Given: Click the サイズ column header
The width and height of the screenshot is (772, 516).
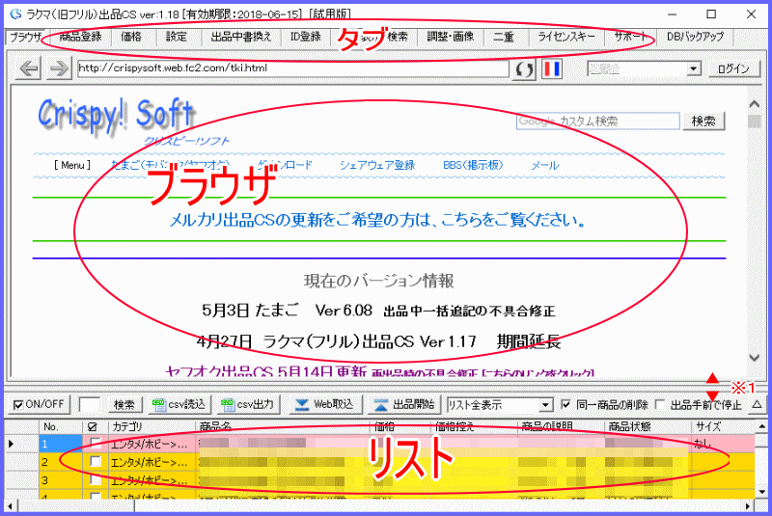Looking at the screenshot, I should [723, 426].
